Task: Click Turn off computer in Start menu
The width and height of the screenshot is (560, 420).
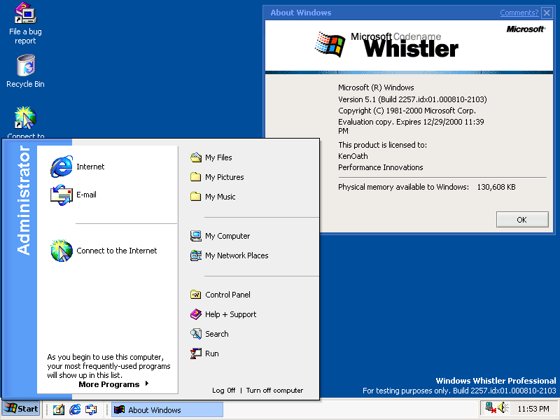Action: 274,391
